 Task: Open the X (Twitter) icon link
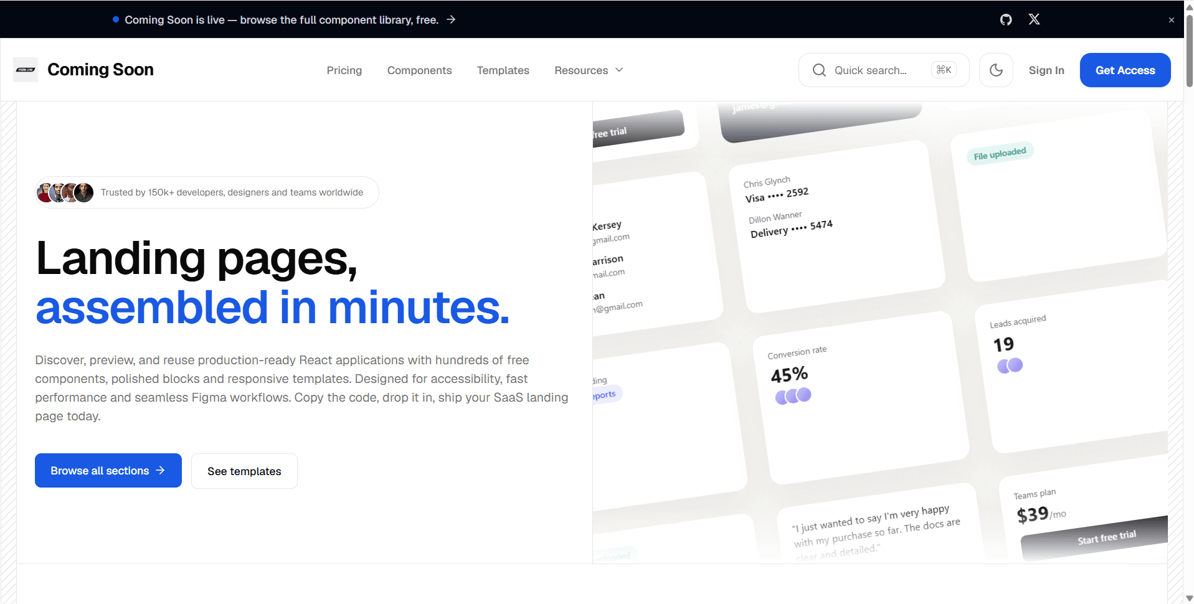[x=1034, y=19]
